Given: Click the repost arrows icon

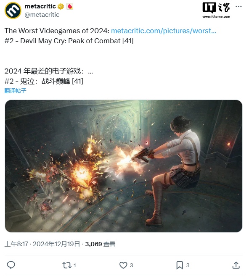Looking at the screenshot, I should (x=67, y=265).
